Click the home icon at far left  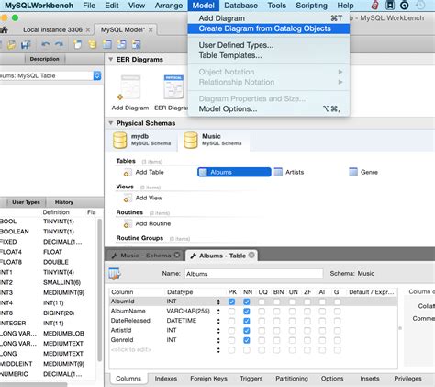tap(4, 29)
